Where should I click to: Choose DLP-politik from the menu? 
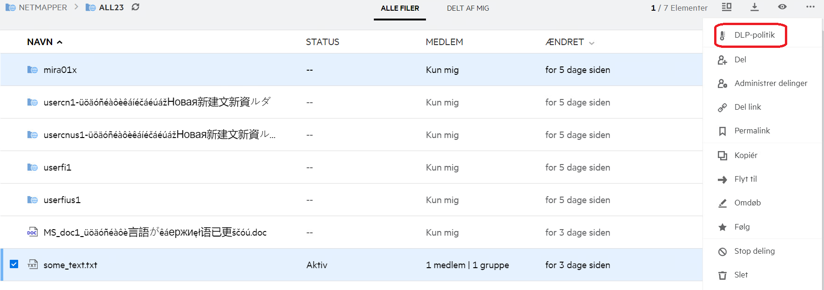tap(754, 35)
